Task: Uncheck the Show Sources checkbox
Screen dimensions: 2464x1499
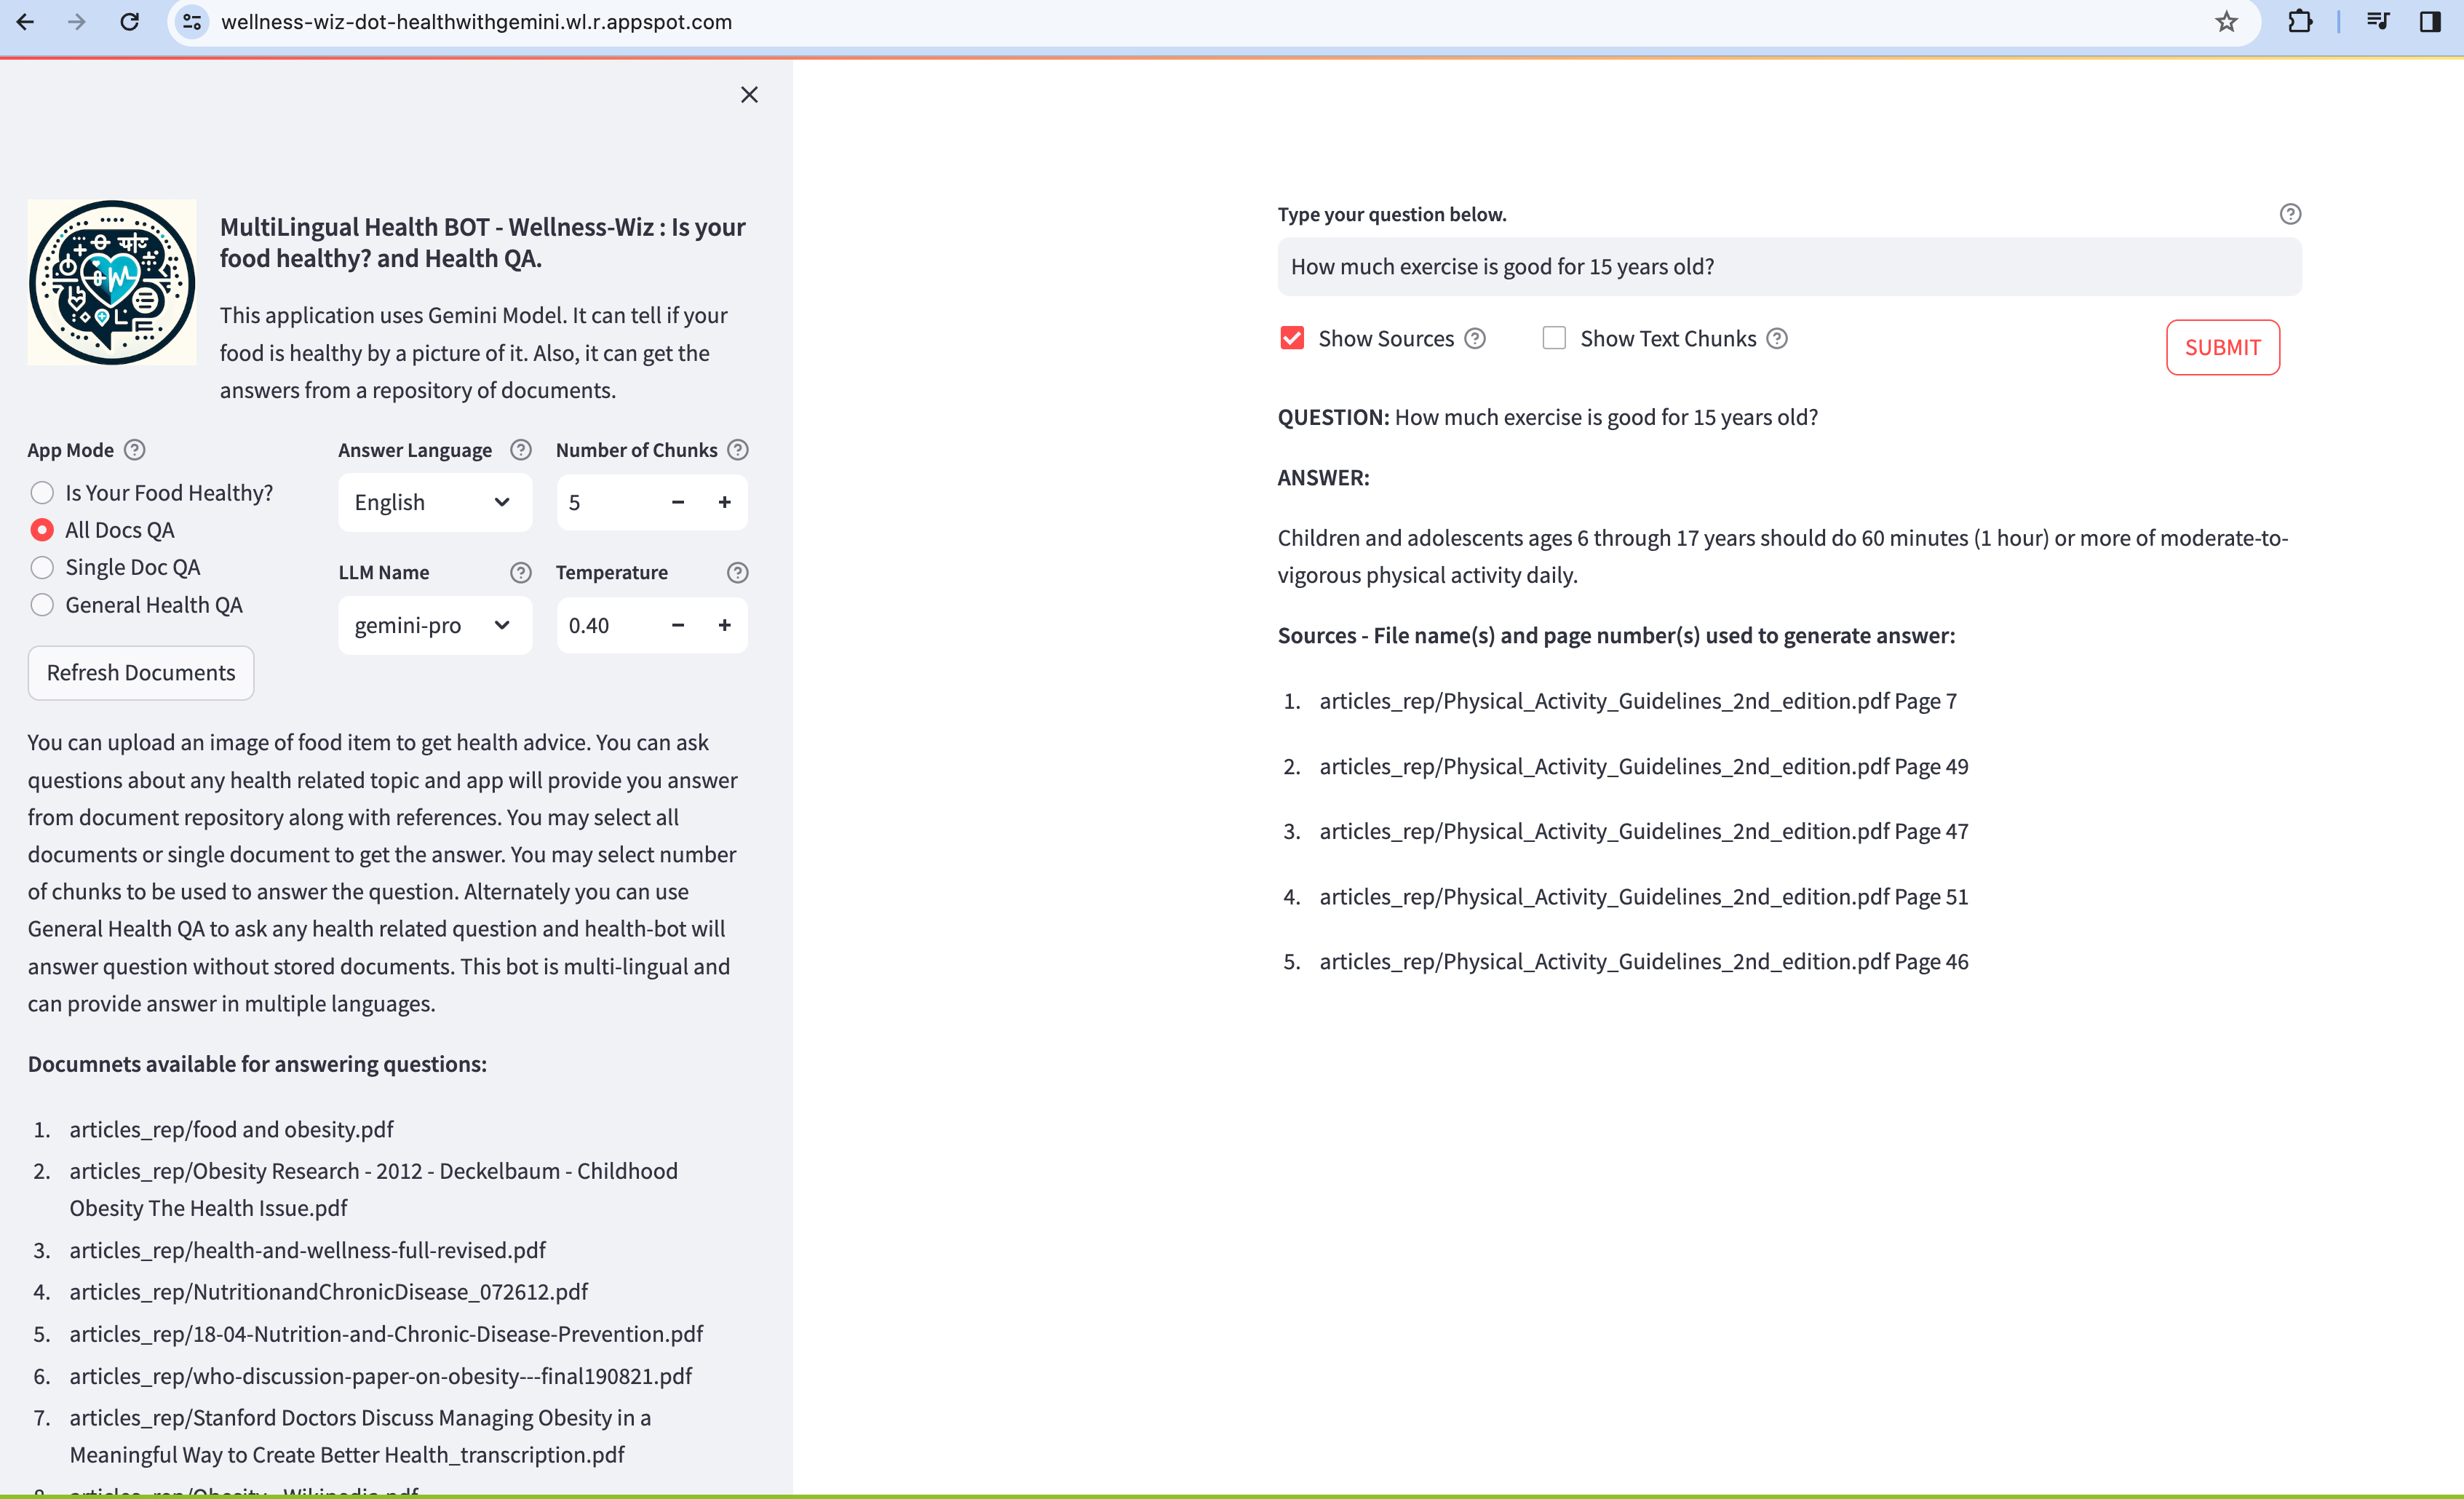Action: pyautogui.click(x=1292, y=338)
